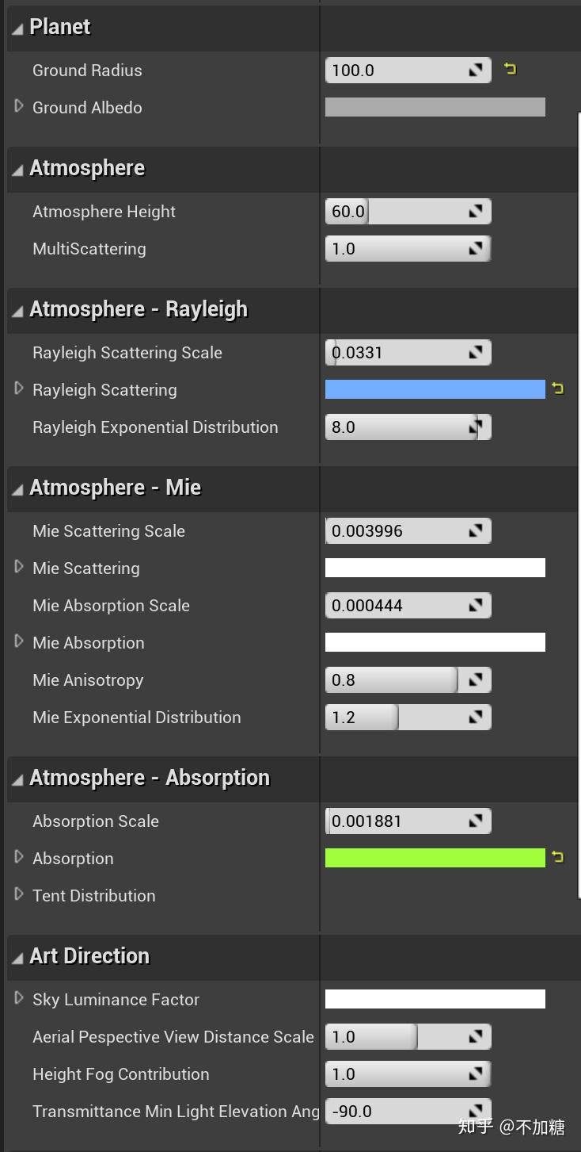Screen dimensions: 581x1152
Task: Open the green Absorption color swatch
Action: 435,858
